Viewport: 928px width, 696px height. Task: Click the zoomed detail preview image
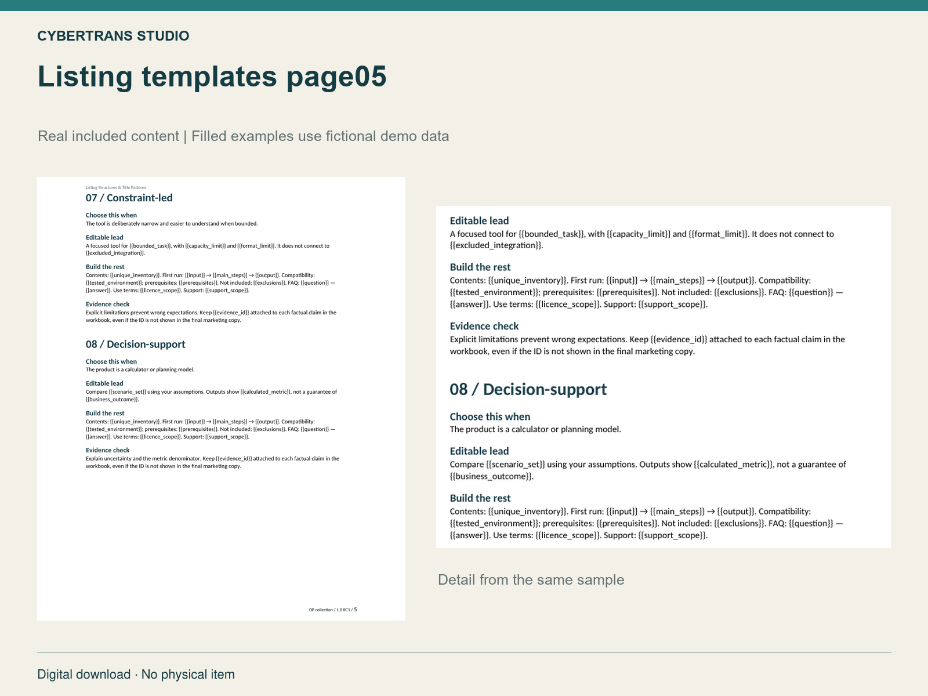[x=664, y=377]
